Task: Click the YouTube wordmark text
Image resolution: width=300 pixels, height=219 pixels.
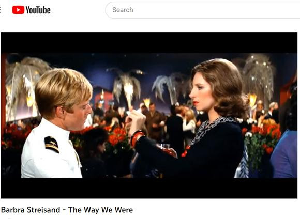Action: click(38, 10)
